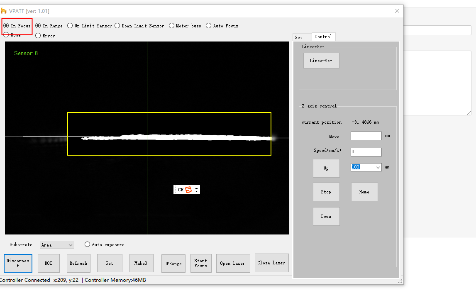Click the Z axis Home button
Image resolution: width=476 pixels, height=293 pixels.
[x=364, y=192]
